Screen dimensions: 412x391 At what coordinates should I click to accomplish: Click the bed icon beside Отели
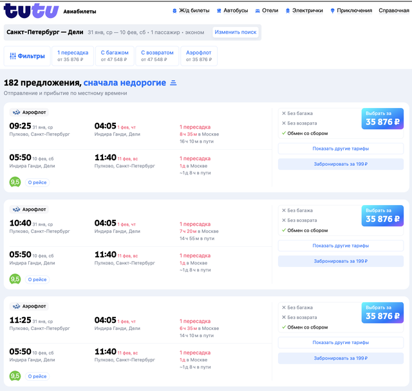tap(257, 11)
